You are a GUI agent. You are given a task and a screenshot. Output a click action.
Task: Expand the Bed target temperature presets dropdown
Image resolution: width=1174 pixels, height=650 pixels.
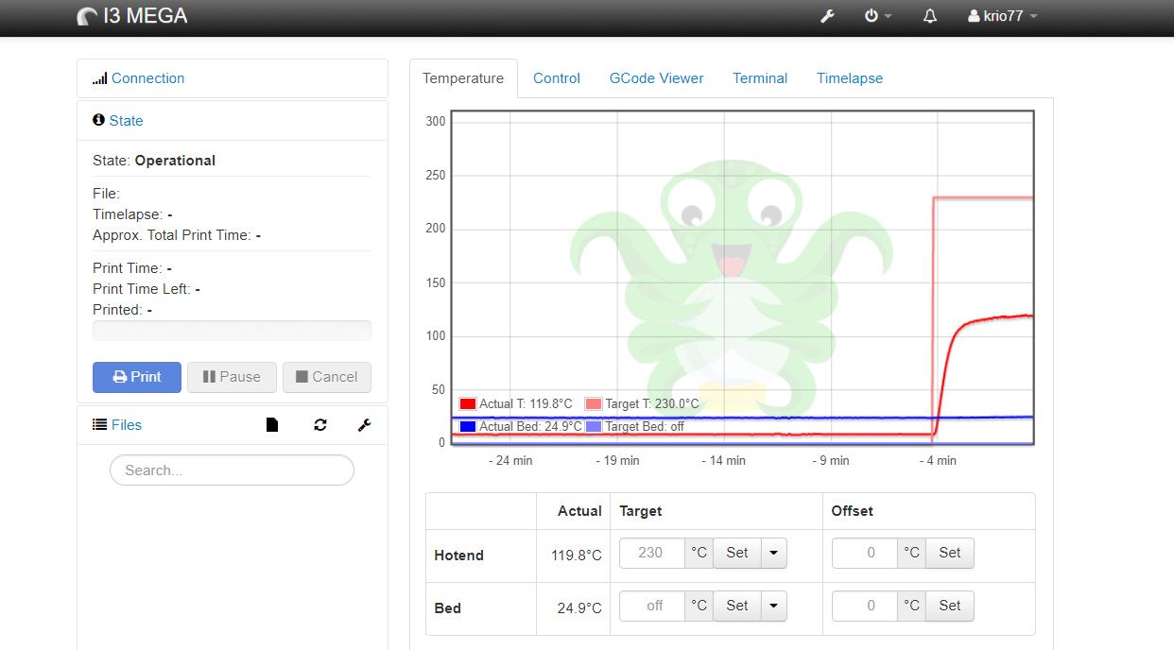pos(773,606)
